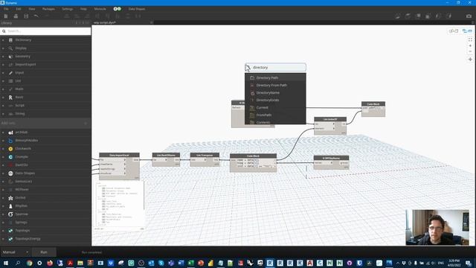Click the Chrome icon in taskbar
This screenshot has width=476, height=268.
pos(30,263)
